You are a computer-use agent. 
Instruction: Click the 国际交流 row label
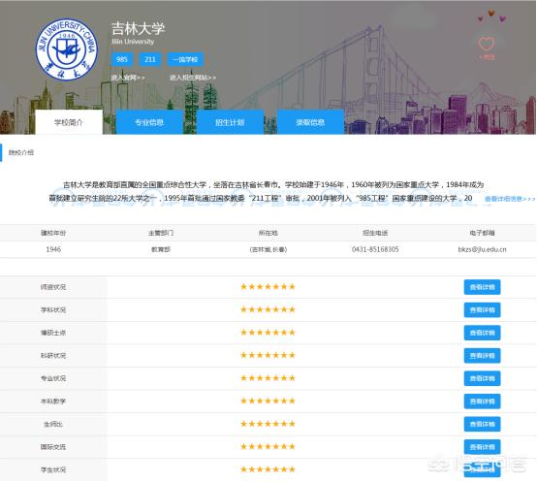[x=53, y=447]
